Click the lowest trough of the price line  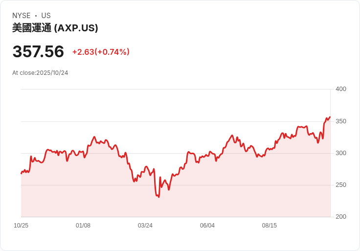[158, 197]
